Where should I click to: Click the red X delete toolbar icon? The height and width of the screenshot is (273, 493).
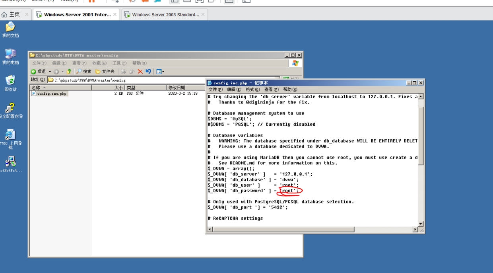point(140,72)
